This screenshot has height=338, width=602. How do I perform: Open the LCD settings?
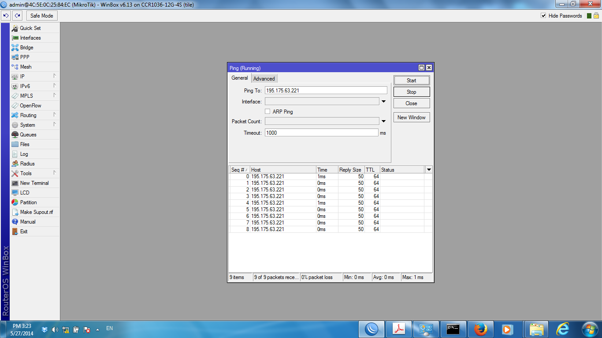pos(34,193)
